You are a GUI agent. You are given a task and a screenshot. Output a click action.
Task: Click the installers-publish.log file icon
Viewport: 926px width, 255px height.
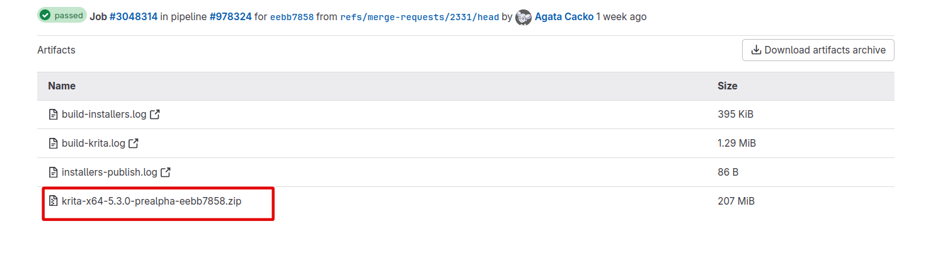coord(54,172)
